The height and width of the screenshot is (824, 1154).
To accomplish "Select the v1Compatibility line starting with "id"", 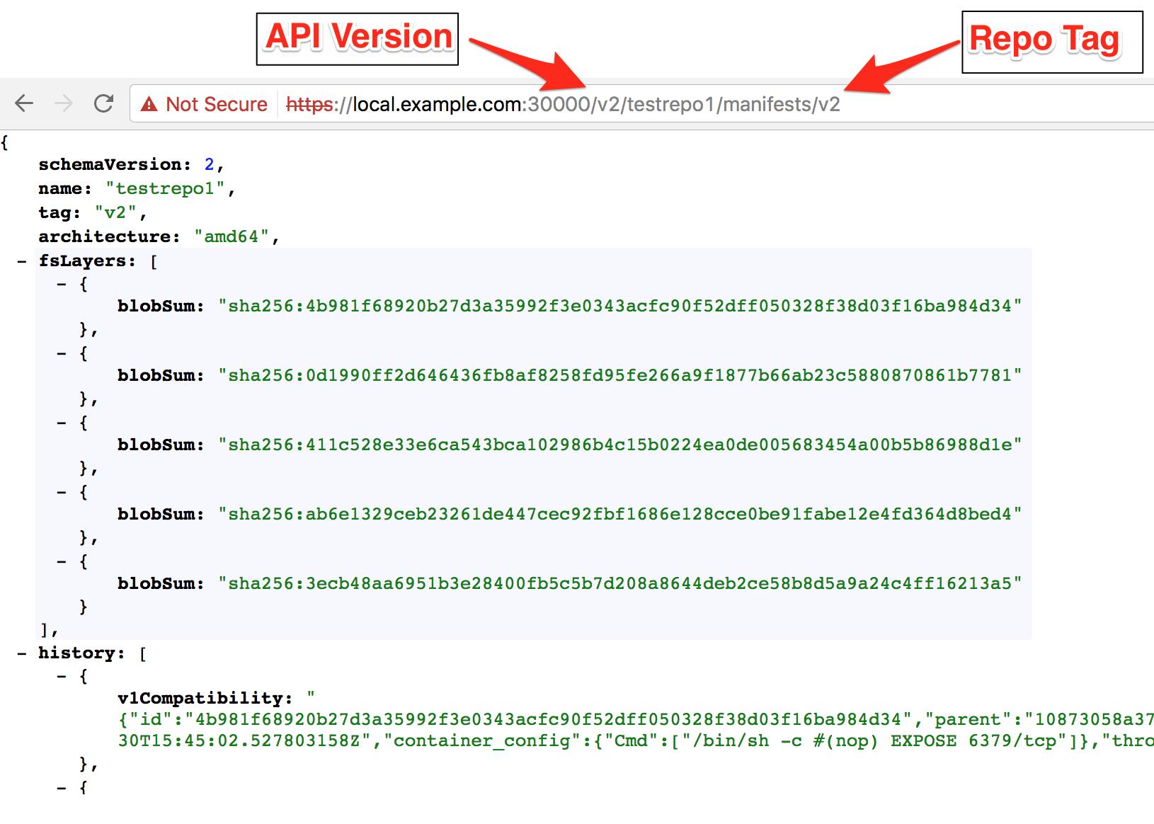I will pyautogui.click(x=636, y=719).
